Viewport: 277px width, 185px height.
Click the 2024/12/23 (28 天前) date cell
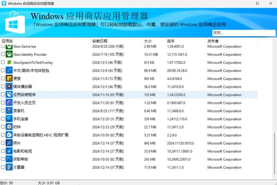(x=108, y=127)
